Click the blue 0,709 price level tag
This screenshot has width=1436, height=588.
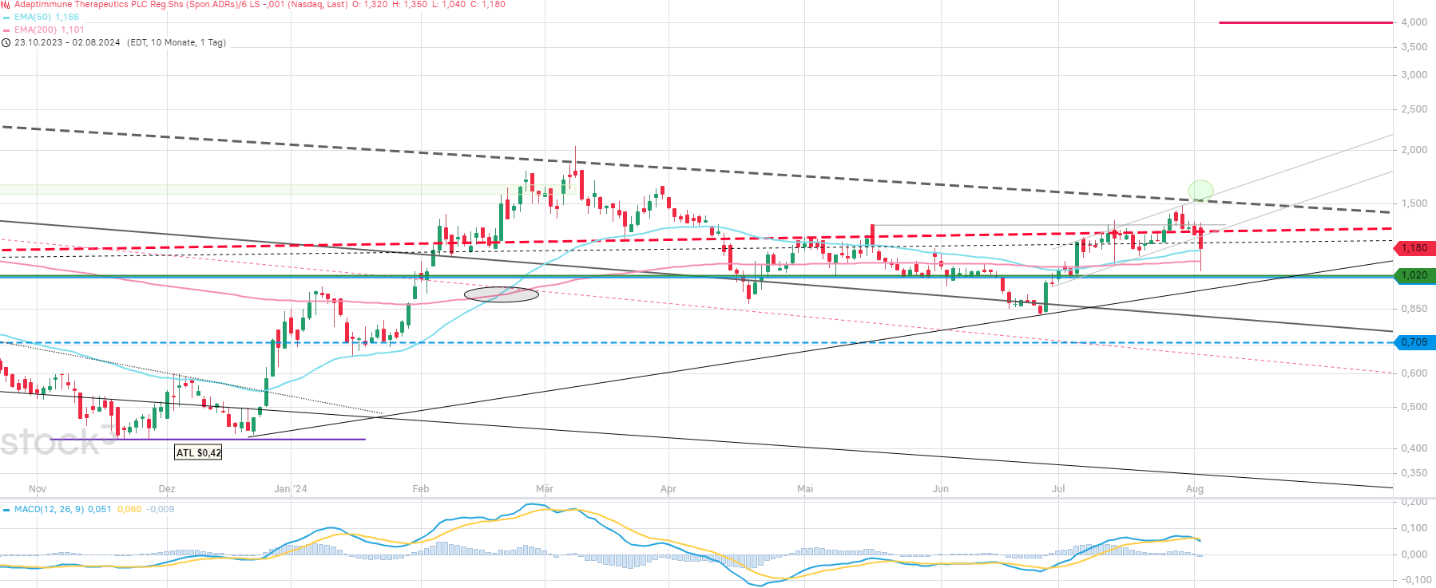[1414, 342]
